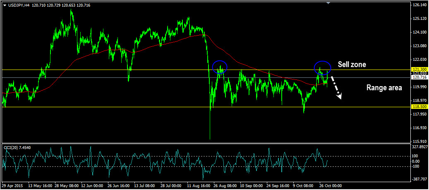Click the -387.707 CCI scale value
Screen dimensions: 429x190
(x=420, y=179)
